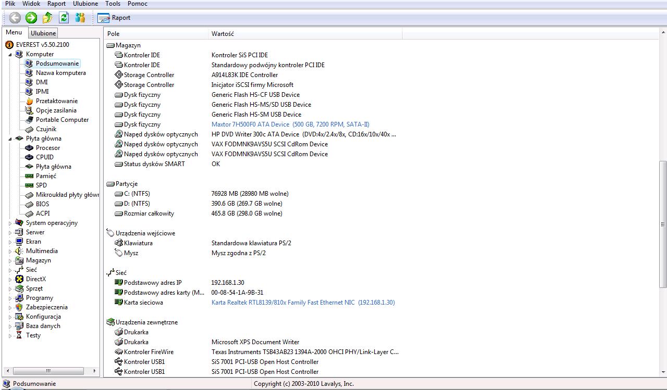The image size is (667, 390).
Task: Collapse the Komputer tree node
Action: pyautogui.click(x=10, y=54)
